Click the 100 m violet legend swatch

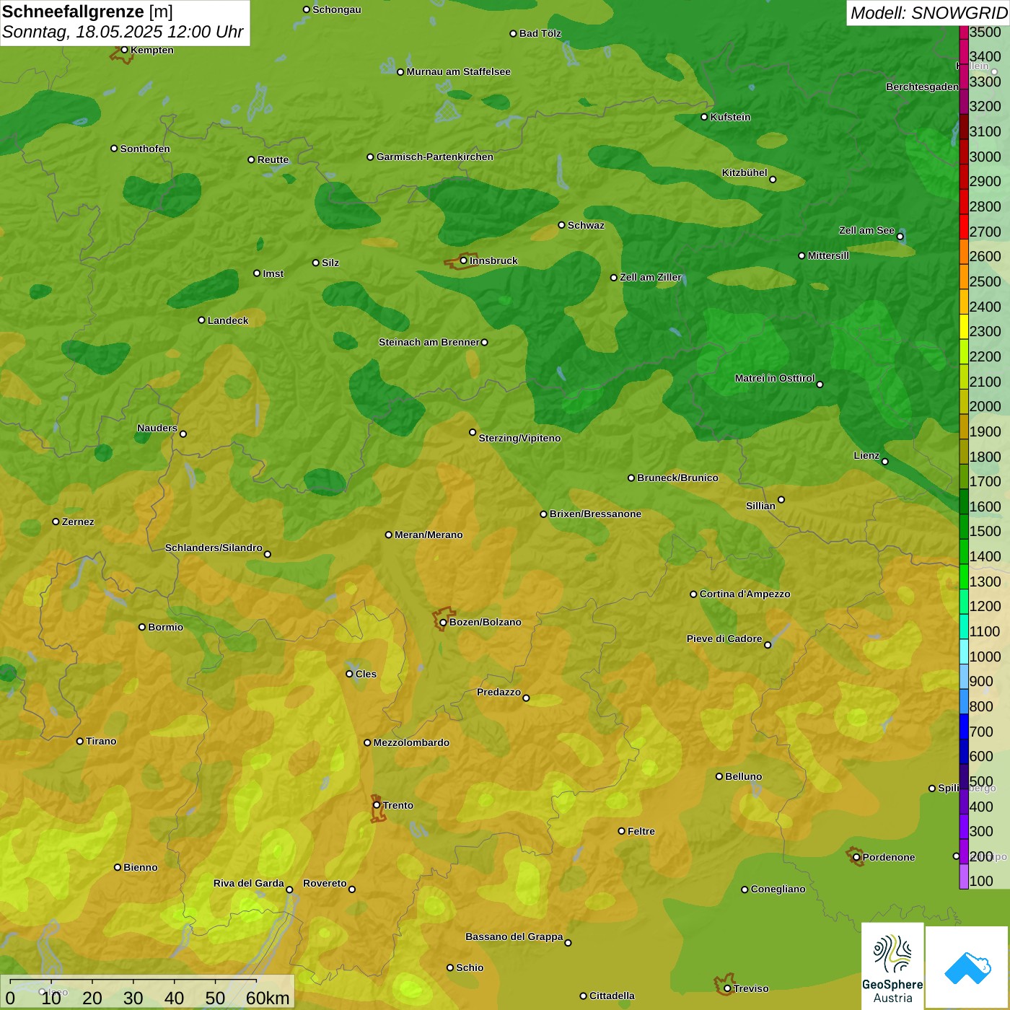tap(964, 877)
